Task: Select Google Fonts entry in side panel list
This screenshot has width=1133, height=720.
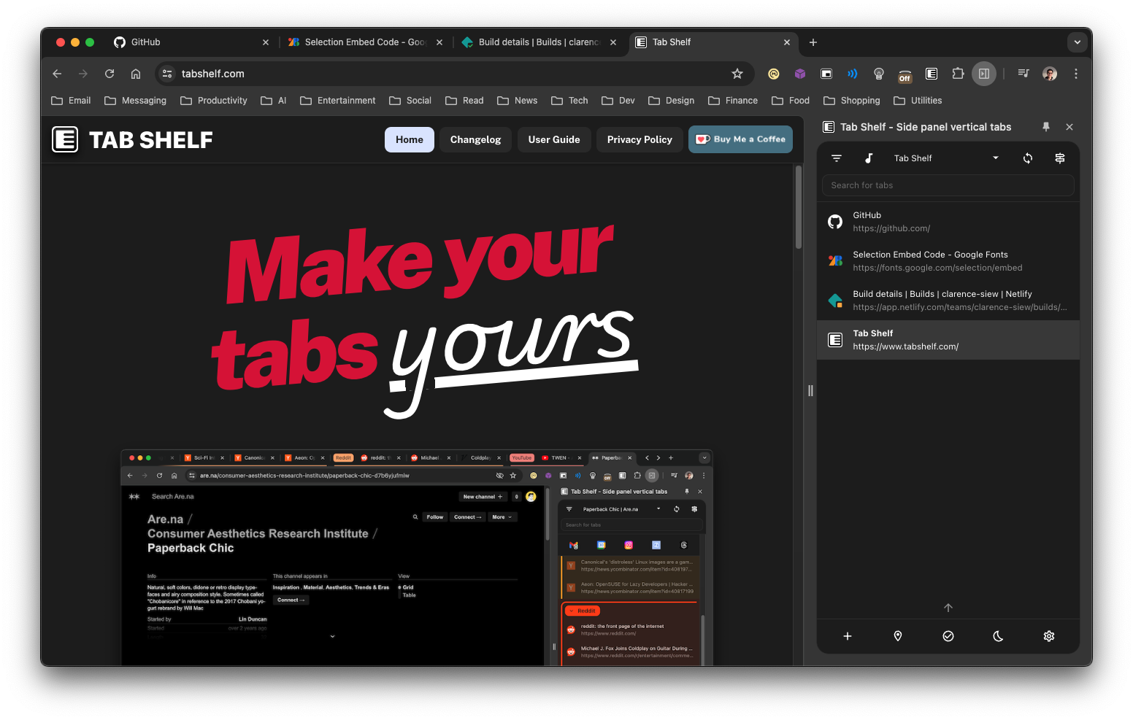Action: tap(948, 261)
